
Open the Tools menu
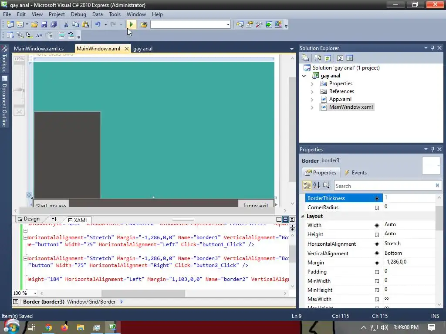click(x=115, y=14)
